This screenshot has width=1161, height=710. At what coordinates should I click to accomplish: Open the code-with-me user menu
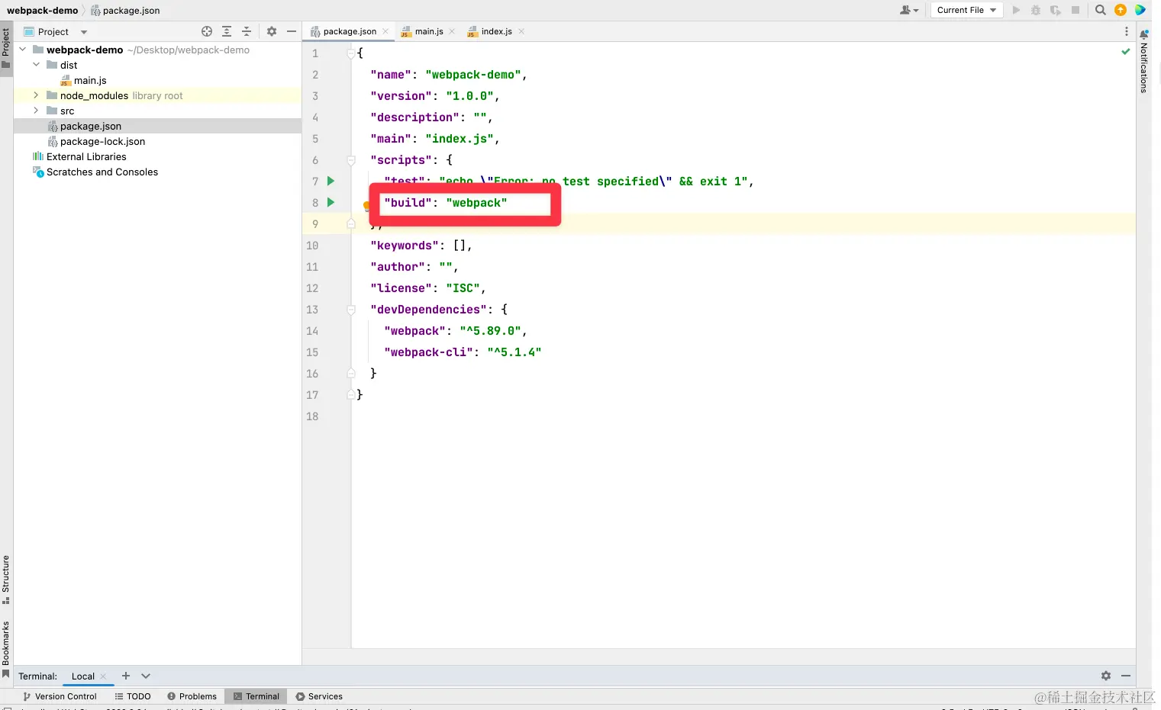[x=908, y=10]
